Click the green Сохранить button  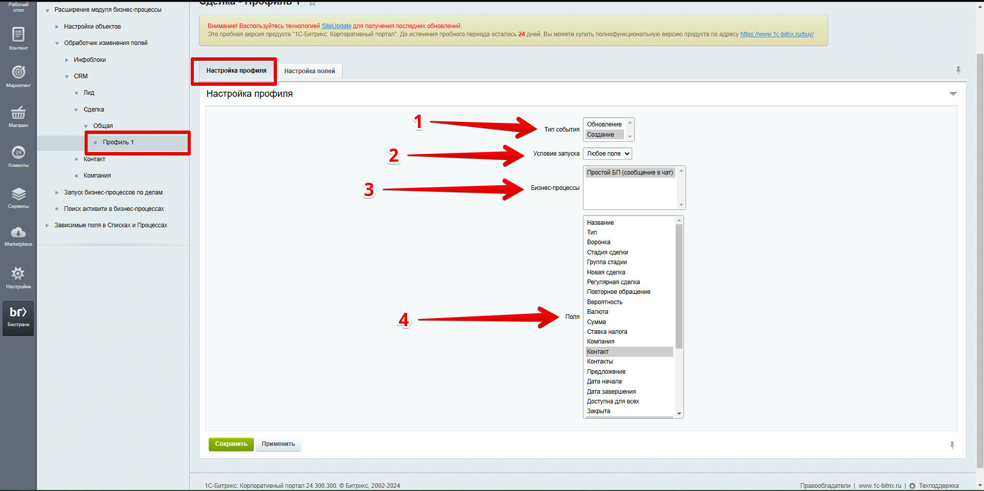click(x=231, y=444)
